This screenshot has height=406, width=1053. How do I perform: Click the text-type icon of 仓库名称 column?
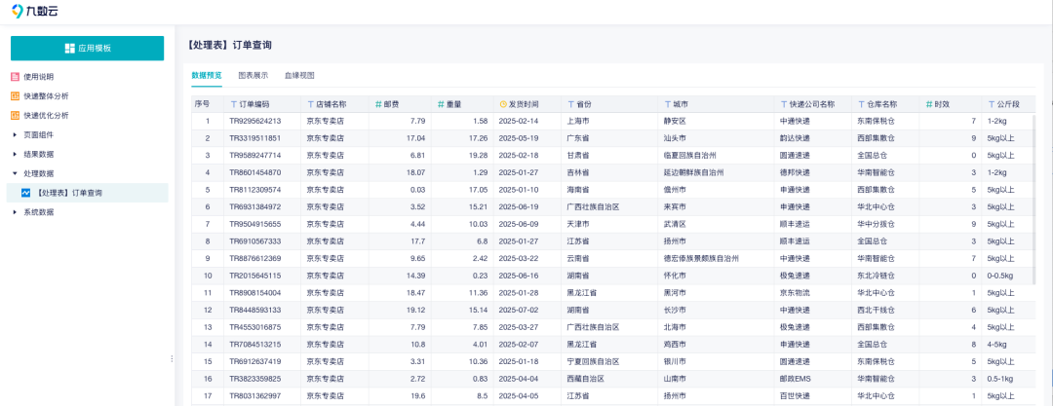861,105
